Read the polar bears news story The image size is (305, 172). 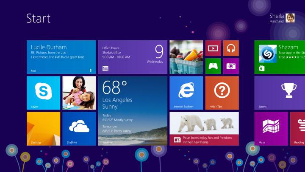[x=204, y=129]
